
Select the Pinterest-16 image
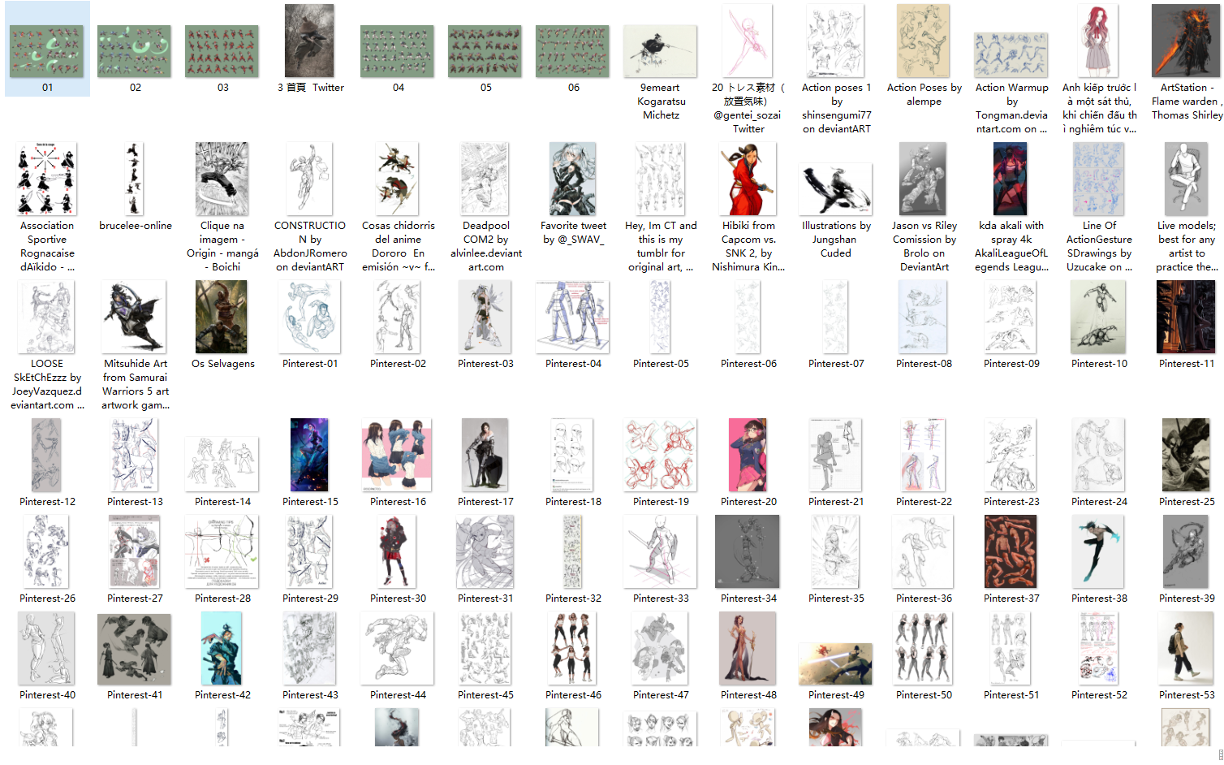tap(398, 455)
